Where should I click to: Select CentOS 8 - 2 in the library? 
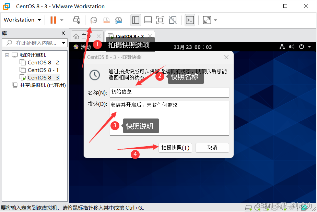(43, 63)
